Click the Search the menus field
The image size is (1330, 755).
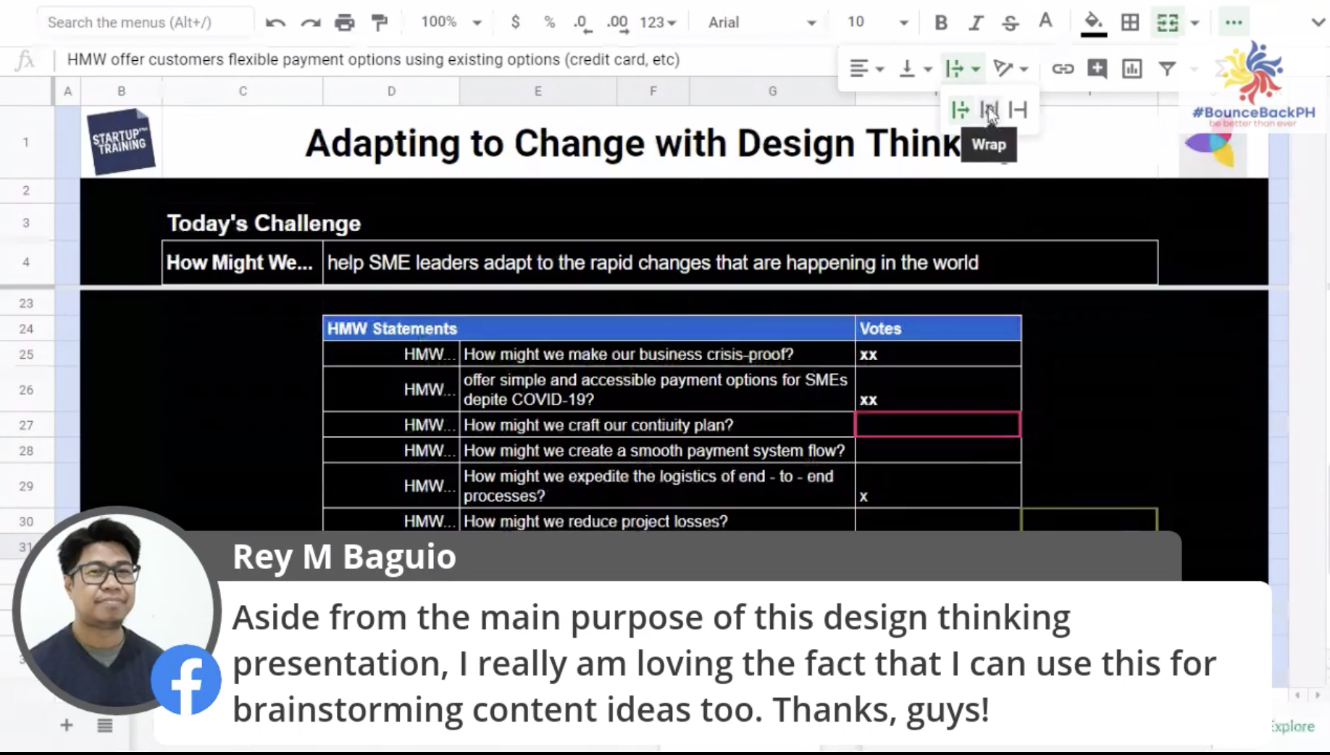coord(145,22)
